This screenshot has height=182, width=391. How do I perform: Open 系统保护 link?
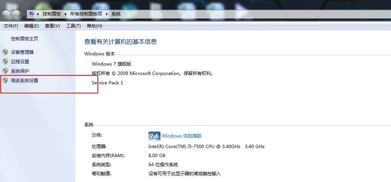tap(20, 71)
